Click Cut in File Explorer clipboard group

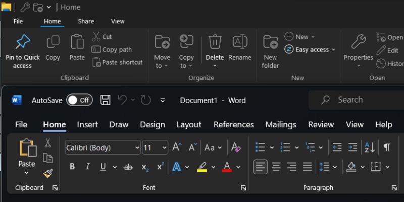click(102, 37)
